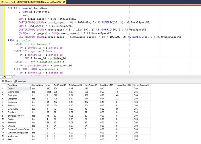
Task: Click UnusedSpaceMB alias in the query
Action: [171, 37]
